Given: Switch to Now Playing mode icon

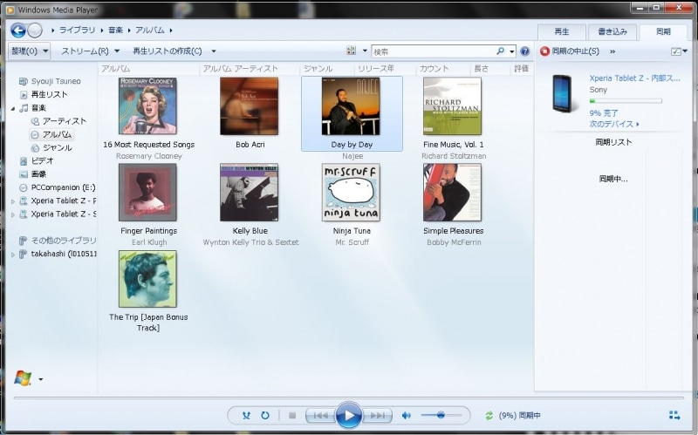Looking at the screenshot, I should [x=674, y=416].
